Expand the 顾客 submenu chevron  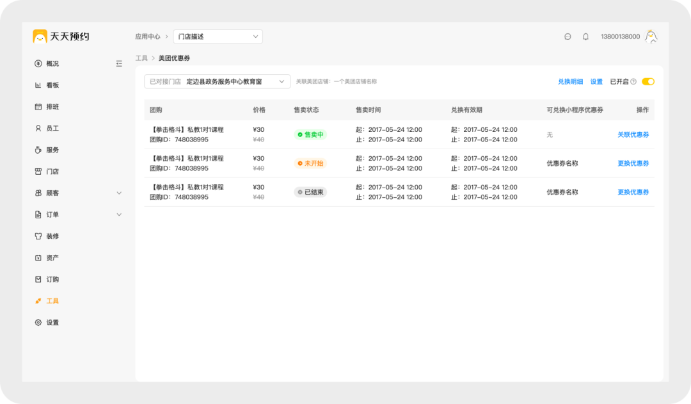pyautogui.click(x=119, y=193)
